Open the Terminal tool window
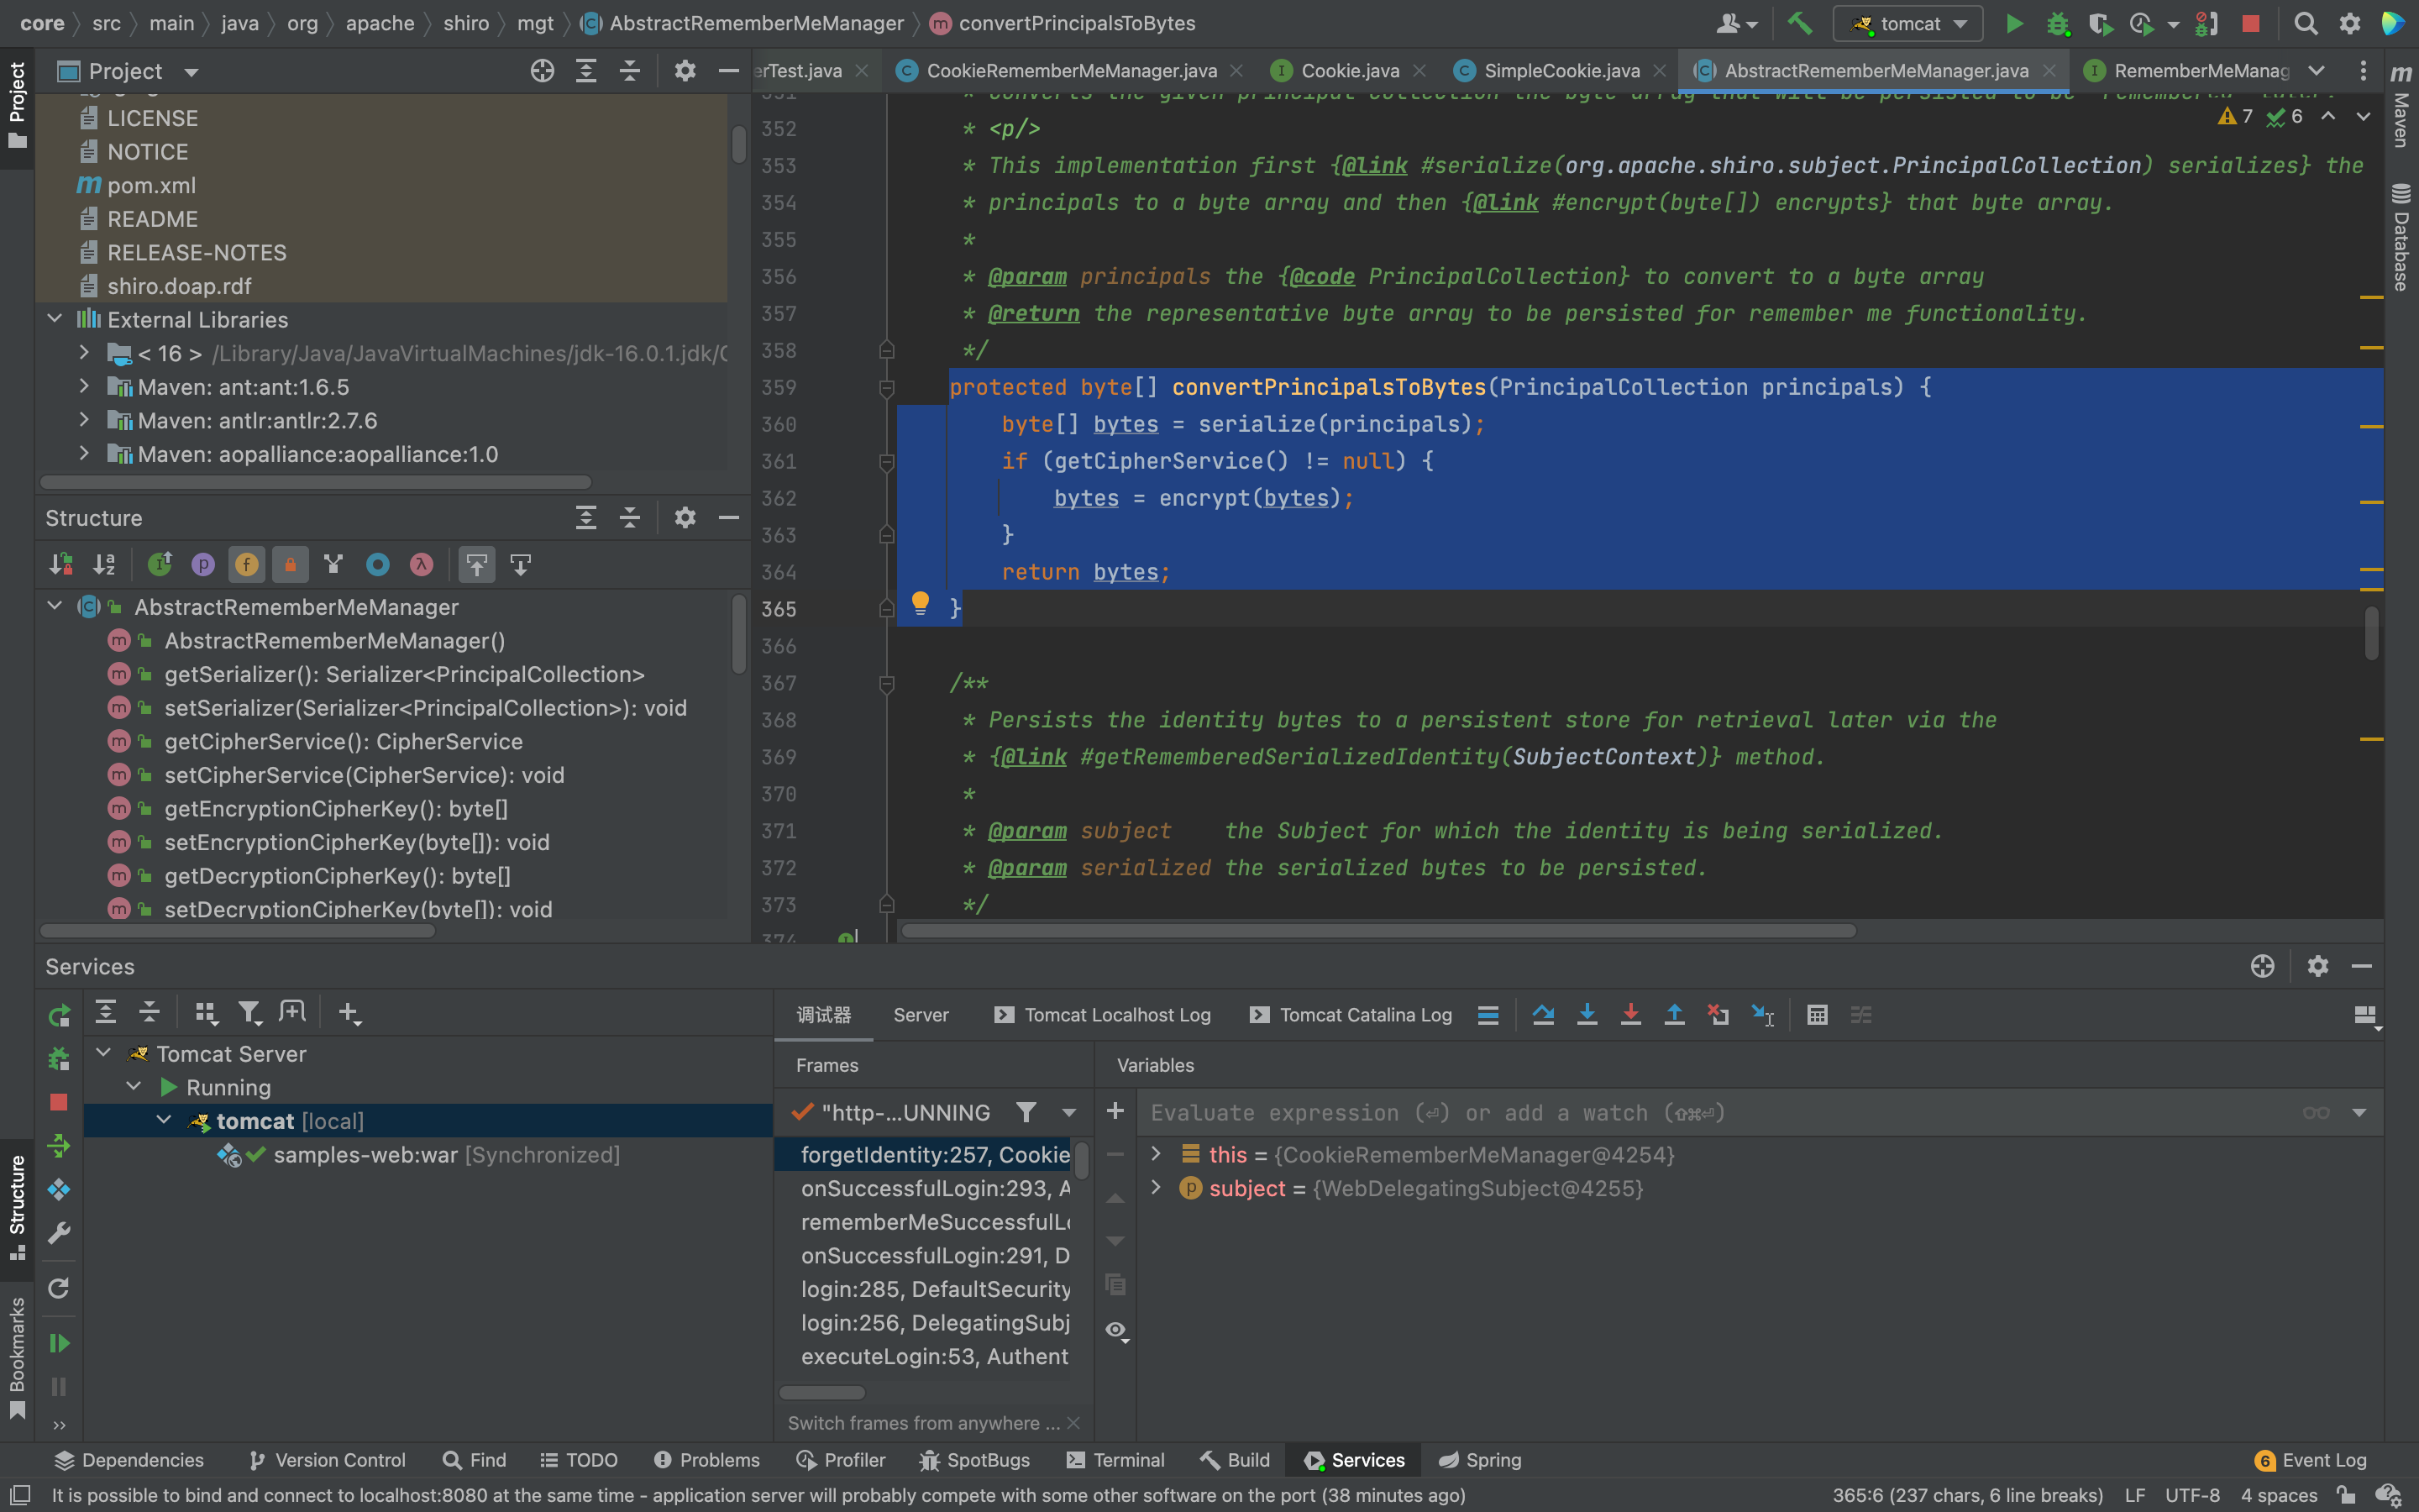 pos(1115,1460)
